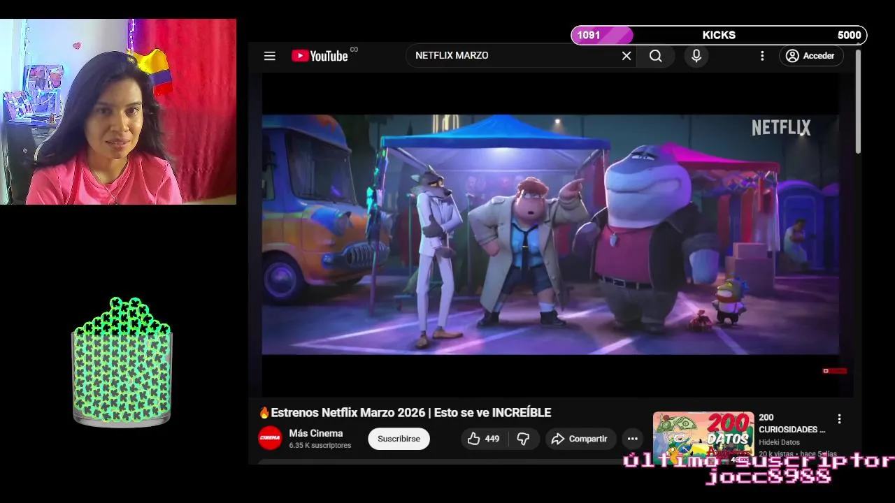Click the último suscriptor overlay text
The image size is (895, 503).
point(759,460)
